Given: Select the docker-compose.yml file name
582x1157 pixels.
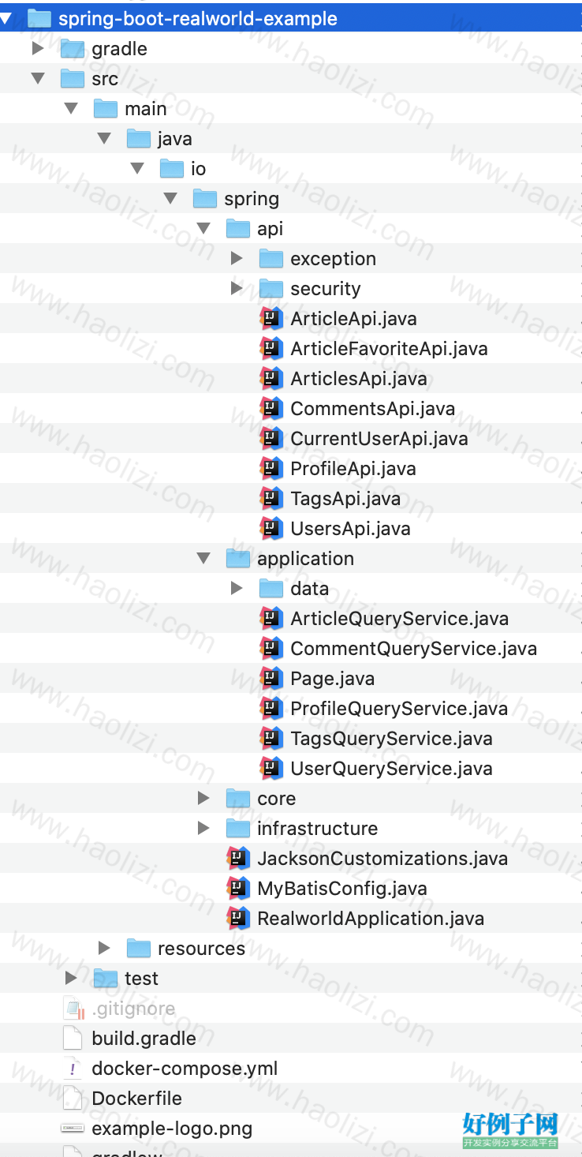Looking at the screenshot, I should point(185,1069).
